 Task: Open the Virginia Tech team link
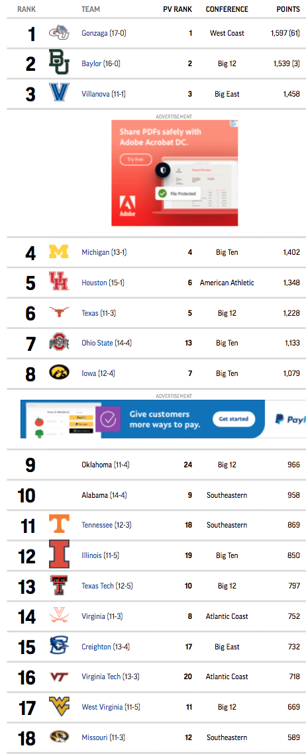(x=101, y=677)
